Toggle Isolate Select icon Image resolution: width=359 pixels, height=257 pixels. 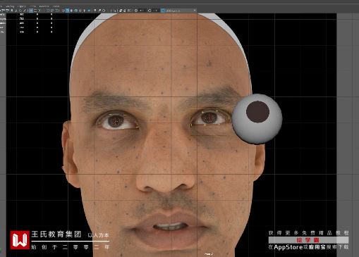[x=114, y=11]
